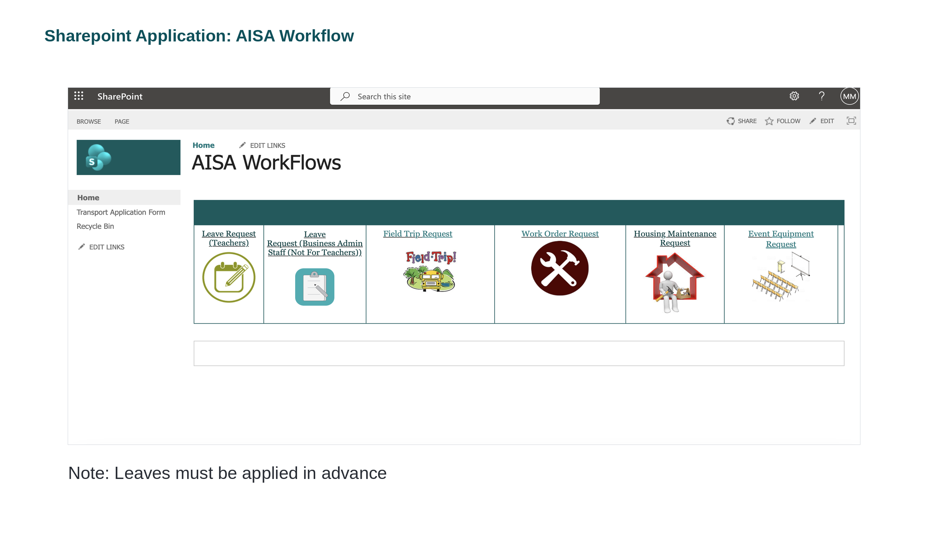Click EDIT LINKS in the left sidebar
This screenshot has height=533, width=947.
click(101, 247)
